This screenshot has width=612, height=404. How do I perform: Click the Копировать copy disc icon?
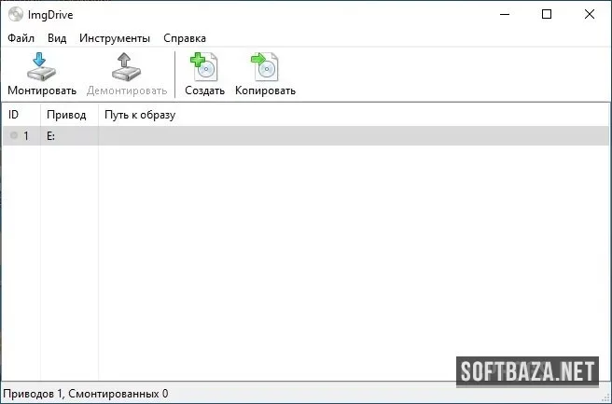(265, 67)
